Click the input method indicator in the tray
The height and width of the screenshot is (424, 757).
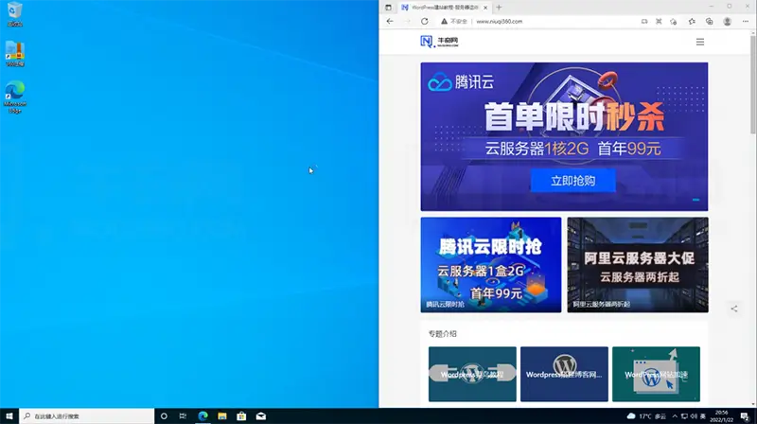point(703,415)
